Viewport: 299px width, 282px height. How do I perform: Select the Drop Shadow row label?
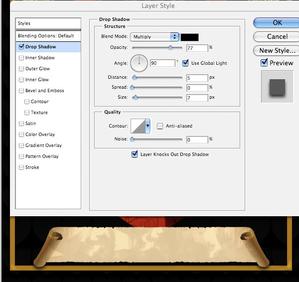41,47
